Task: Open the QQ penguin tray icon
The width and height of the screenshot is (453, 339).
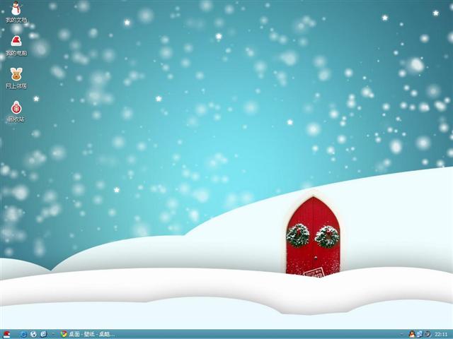Action: pyautogui.click(x=412, y=334)
